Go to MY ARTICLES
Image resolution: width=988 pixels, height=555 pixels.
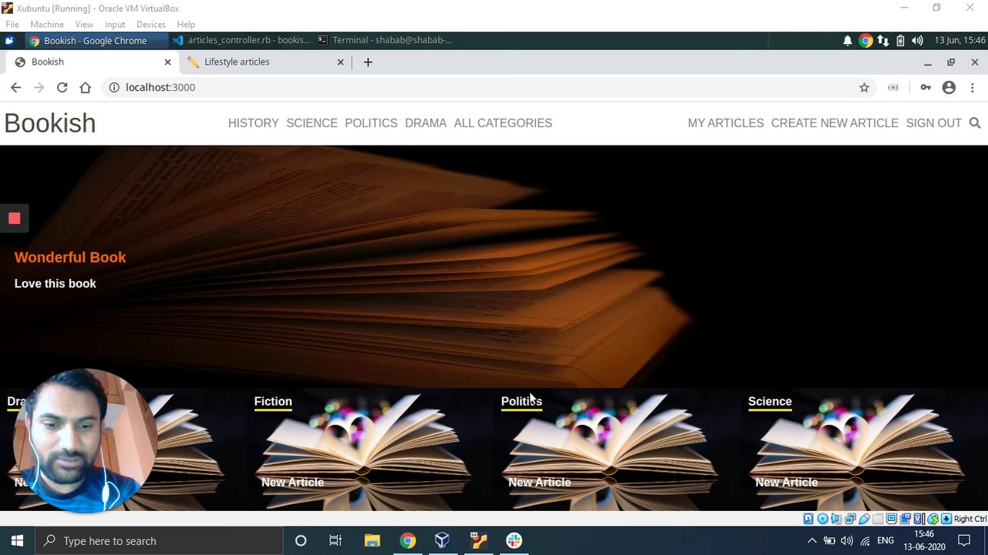(x=726, y=123)
